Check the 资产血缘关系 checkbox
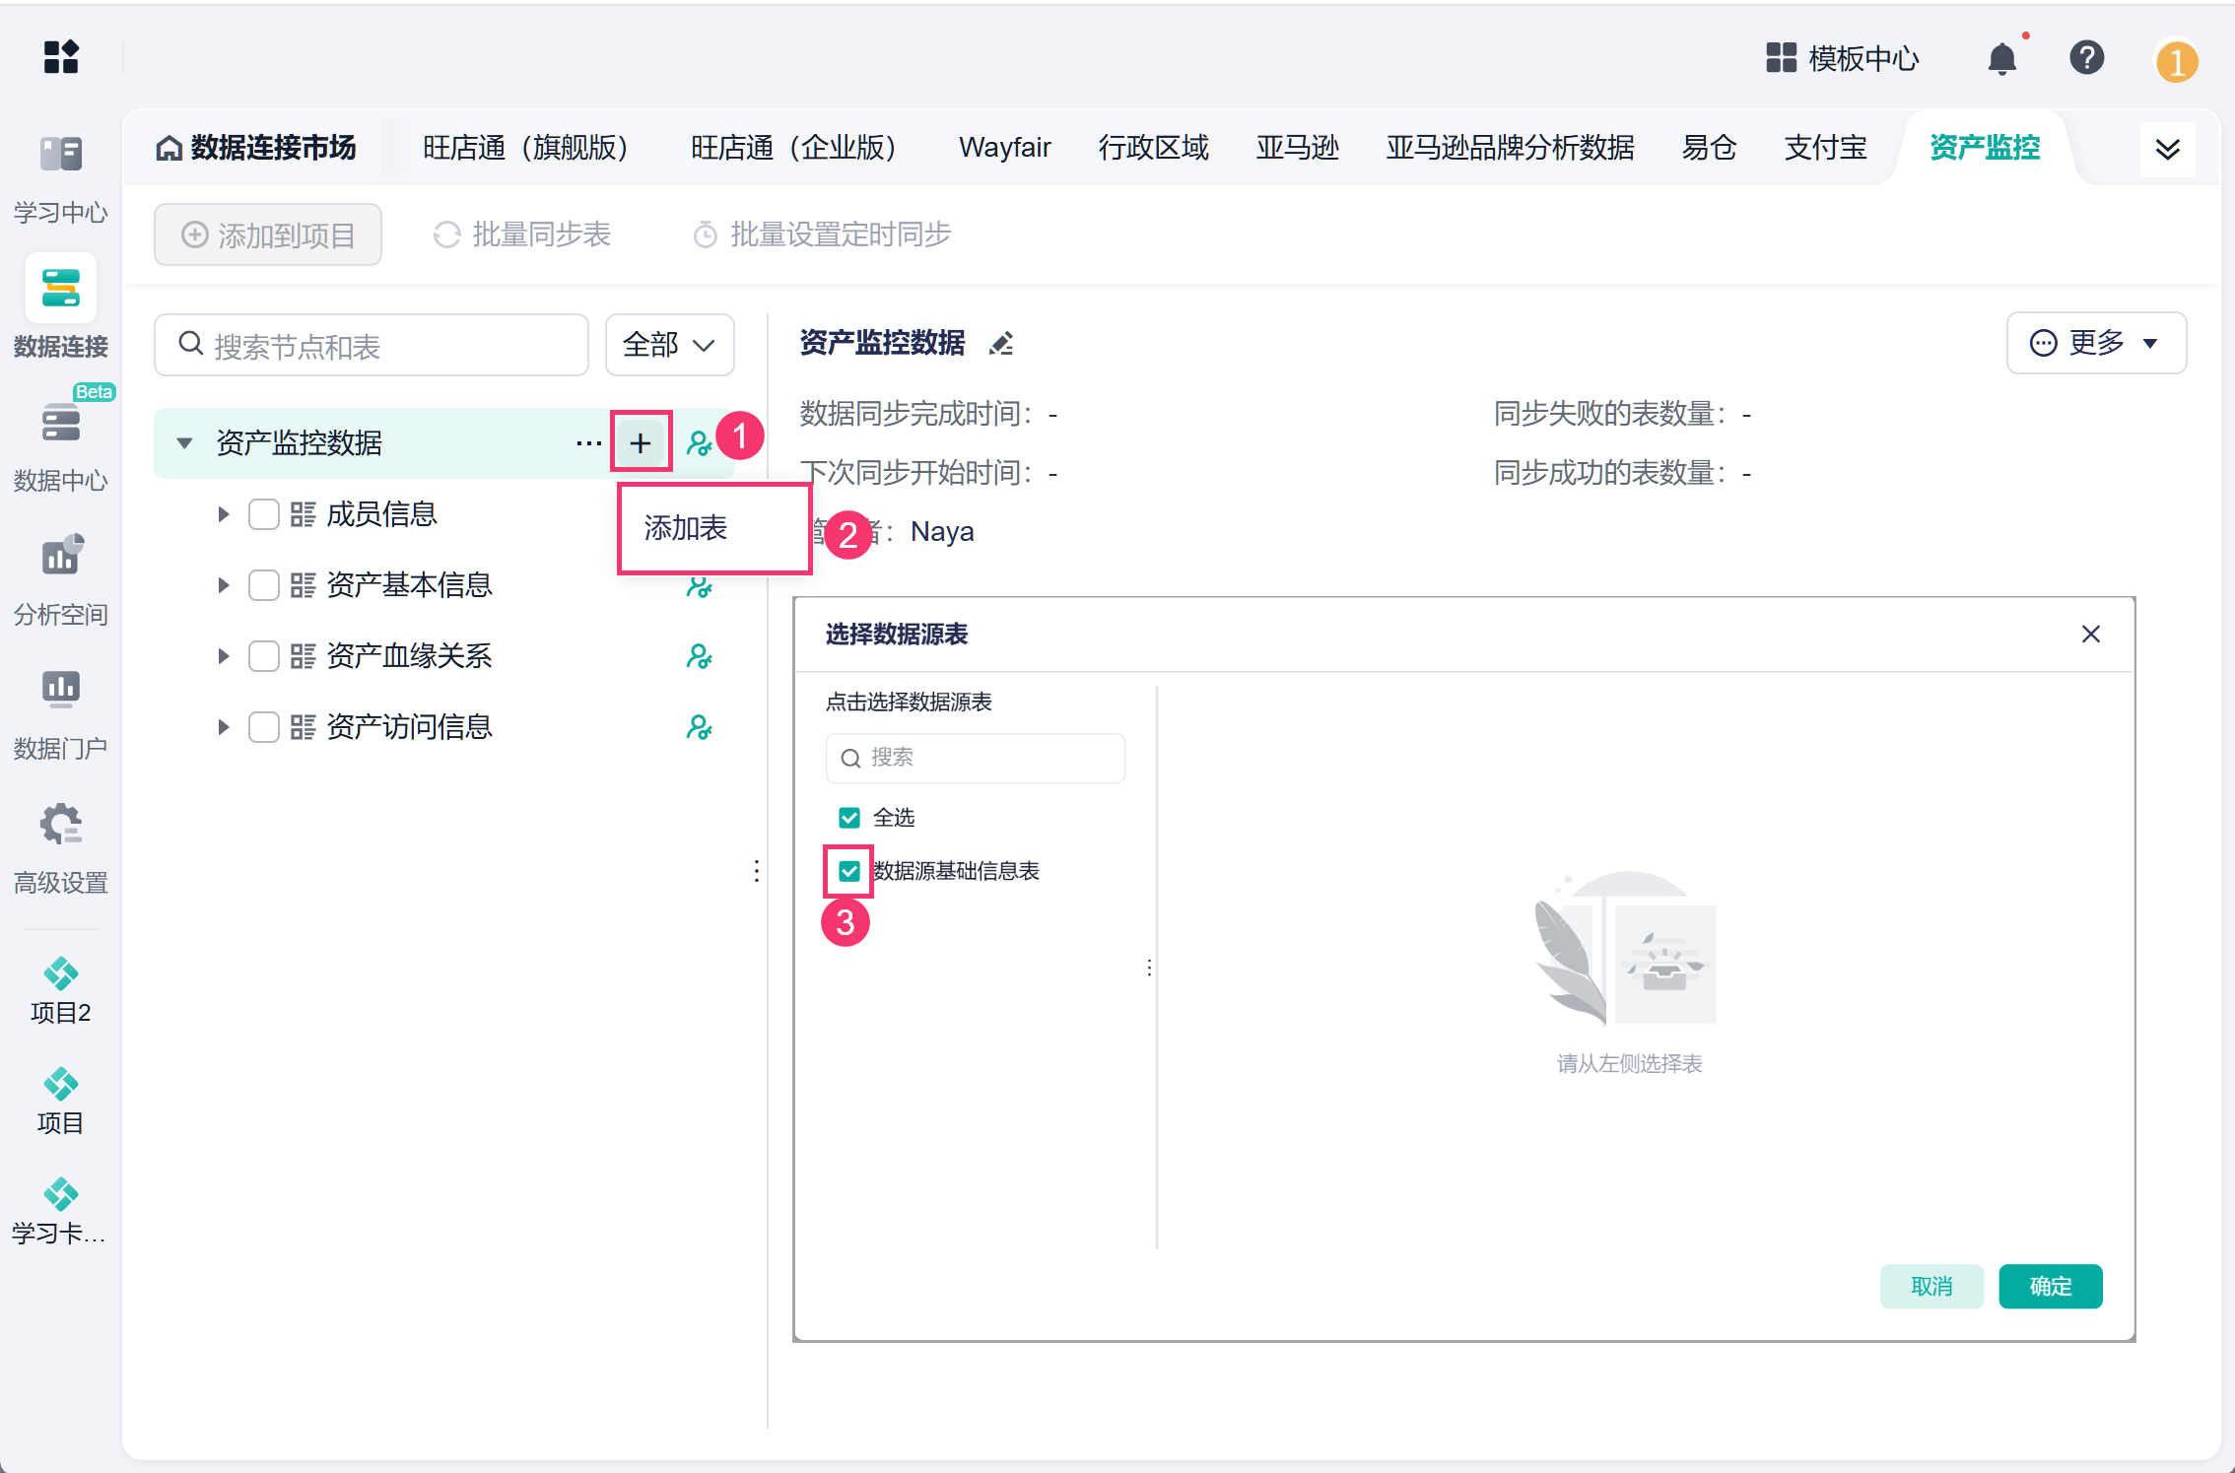This screenshot has width=2235, height=1473. pyautogui.click(x=263, y=656)
